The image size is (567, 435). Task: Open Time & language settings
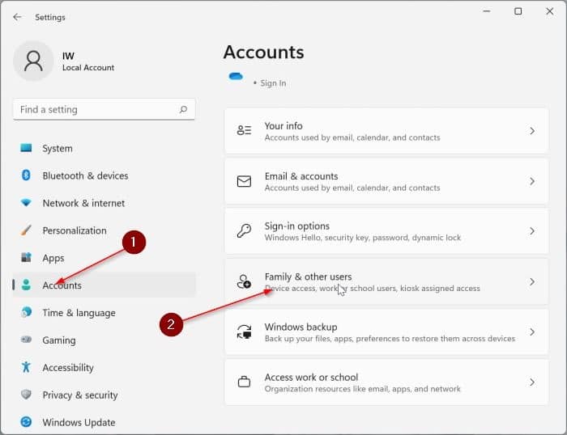pyautogui.click(x=104, y=313)
